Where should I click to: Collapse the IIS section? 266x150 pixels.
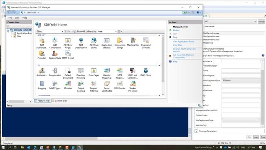pos(159,65)
